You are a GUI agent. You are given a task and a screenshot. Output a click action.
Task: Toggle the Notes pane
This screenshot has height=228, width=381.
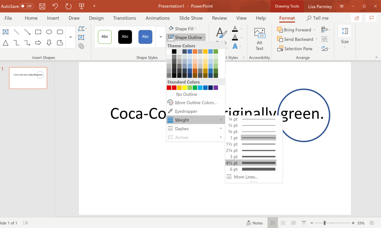tap(255, 223)
